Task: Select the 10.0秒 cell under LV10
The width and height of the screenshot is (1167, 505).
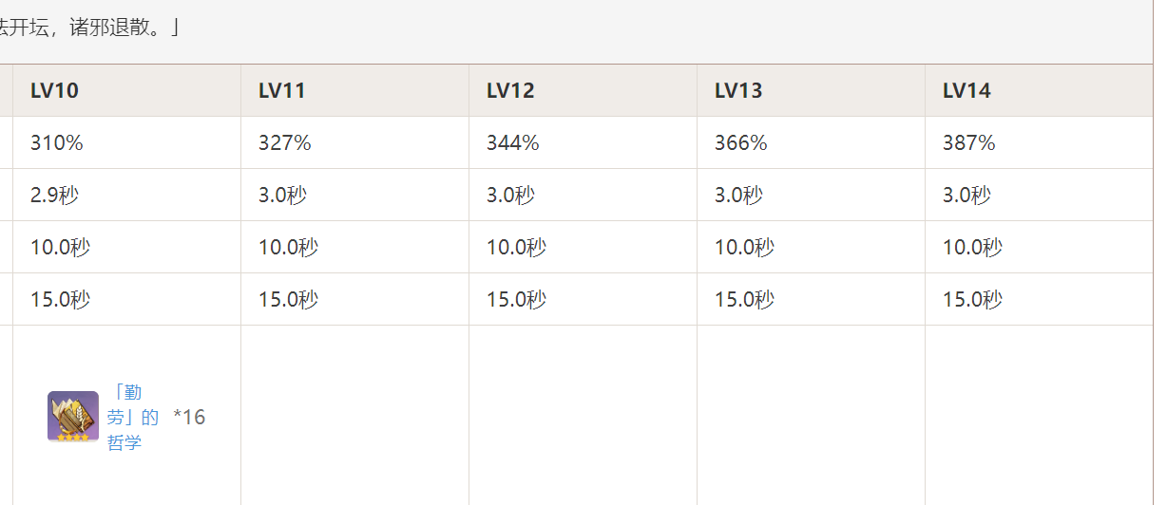Action: [x=60, y=248]
